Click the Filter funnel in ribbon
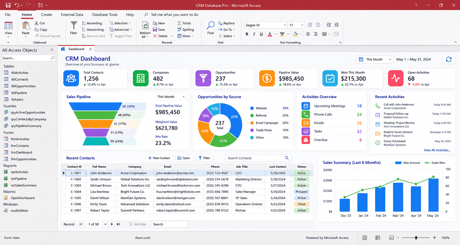 tap(73, 26)
